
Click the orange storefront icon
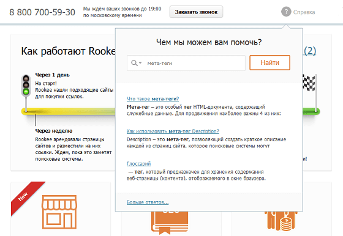[x=59, y=212]
